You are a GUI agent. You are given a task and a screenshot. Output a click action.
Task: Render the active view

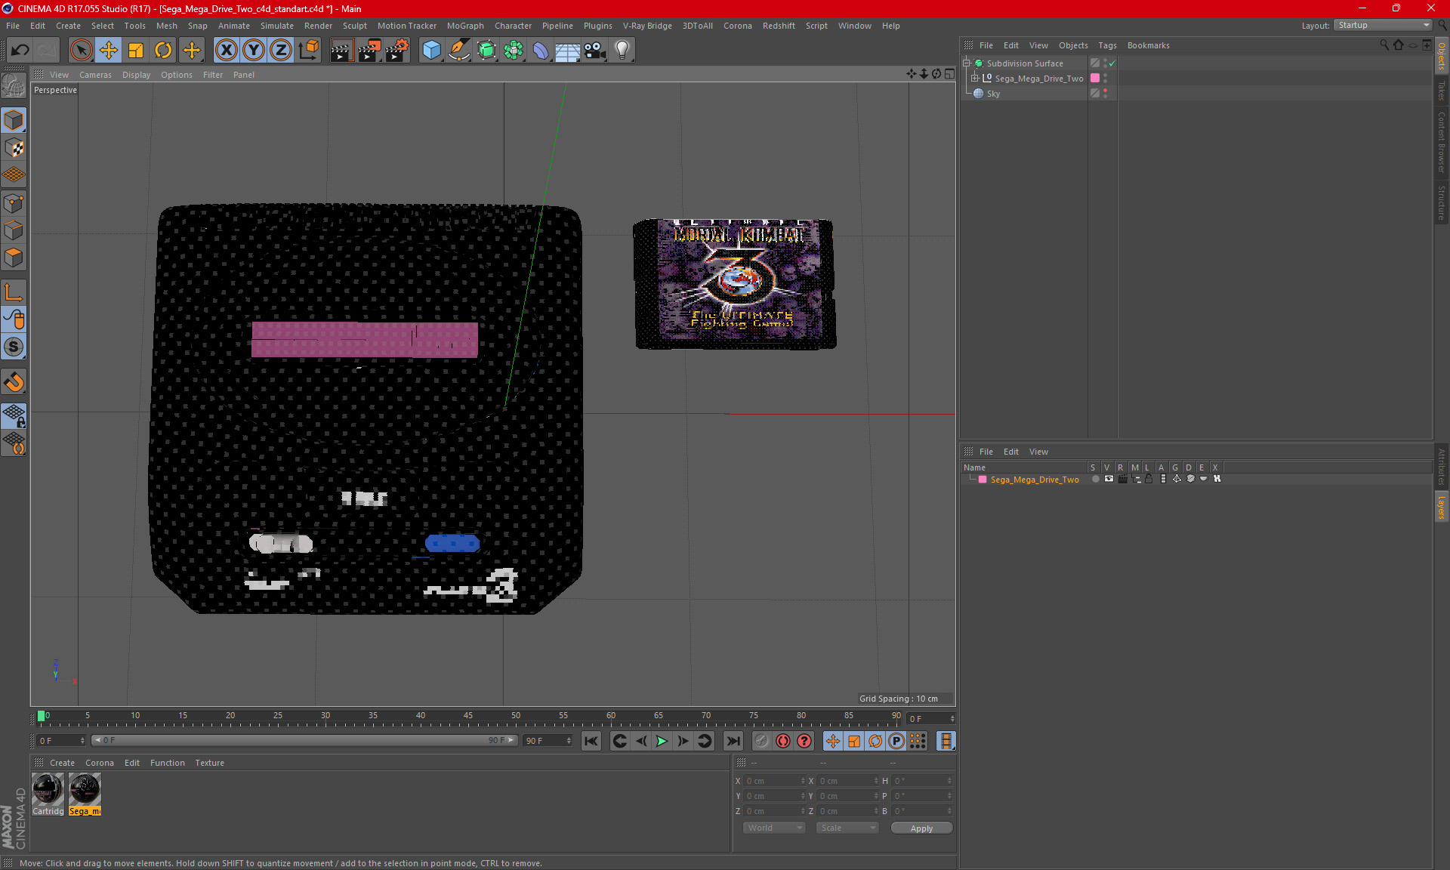341,51
